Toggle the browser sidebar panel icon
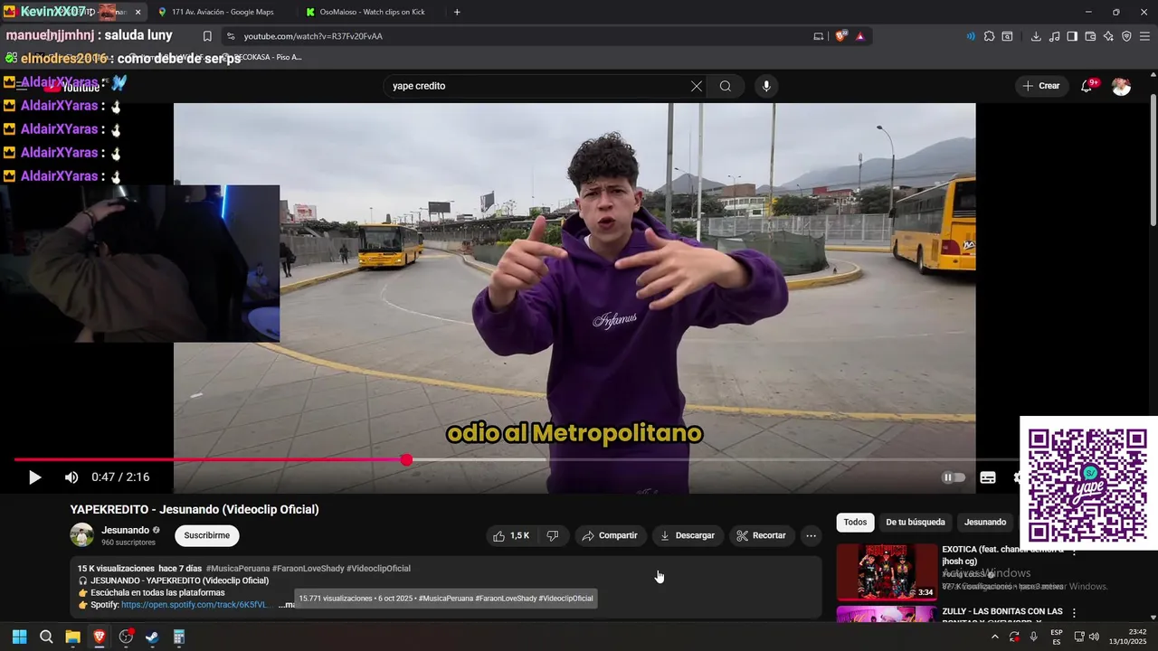 pyautogui.click(x=1072, y=36)
